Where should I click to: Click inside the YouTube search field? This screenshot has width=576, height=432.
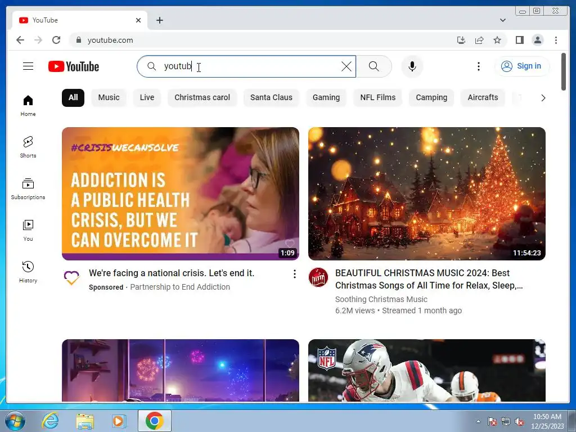pos(246,66)
